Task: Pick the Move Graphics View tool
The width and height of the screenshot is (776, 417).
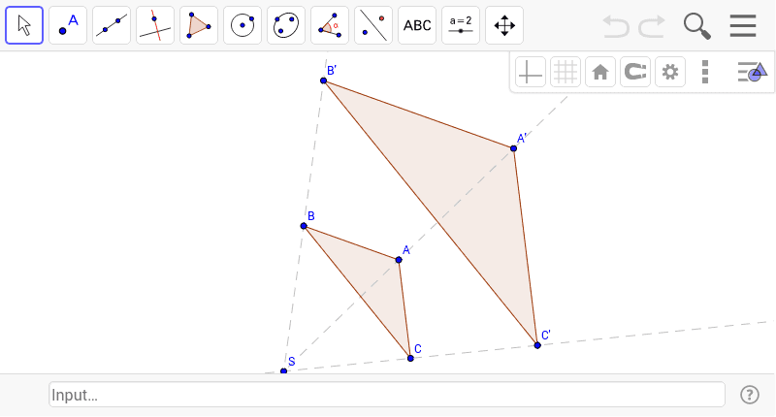Action: coord(504,25)
